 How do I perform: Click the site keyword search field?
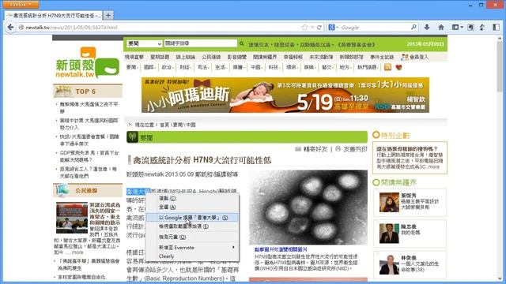click(201, 43)
